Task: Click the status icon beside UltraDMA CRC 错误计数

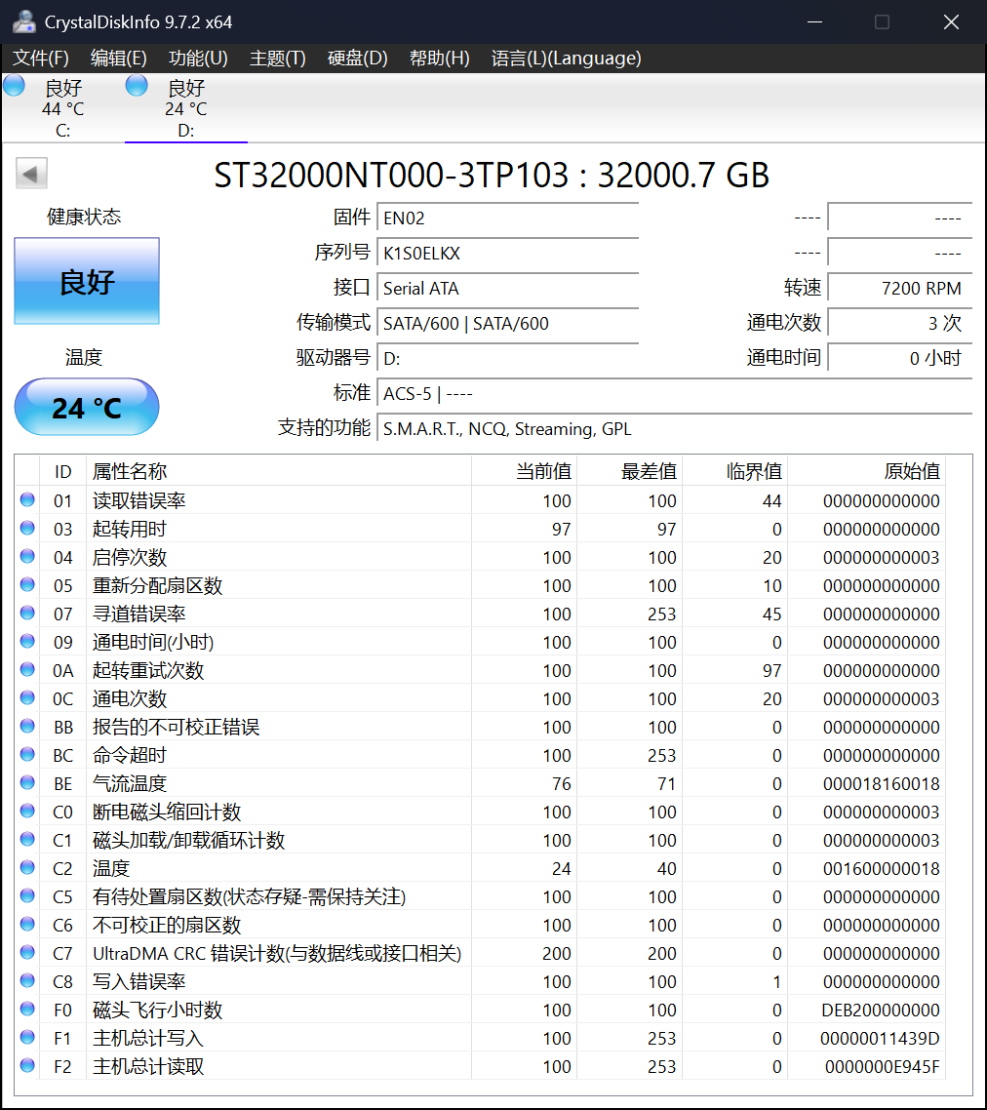Action: [x=26, y=953]
